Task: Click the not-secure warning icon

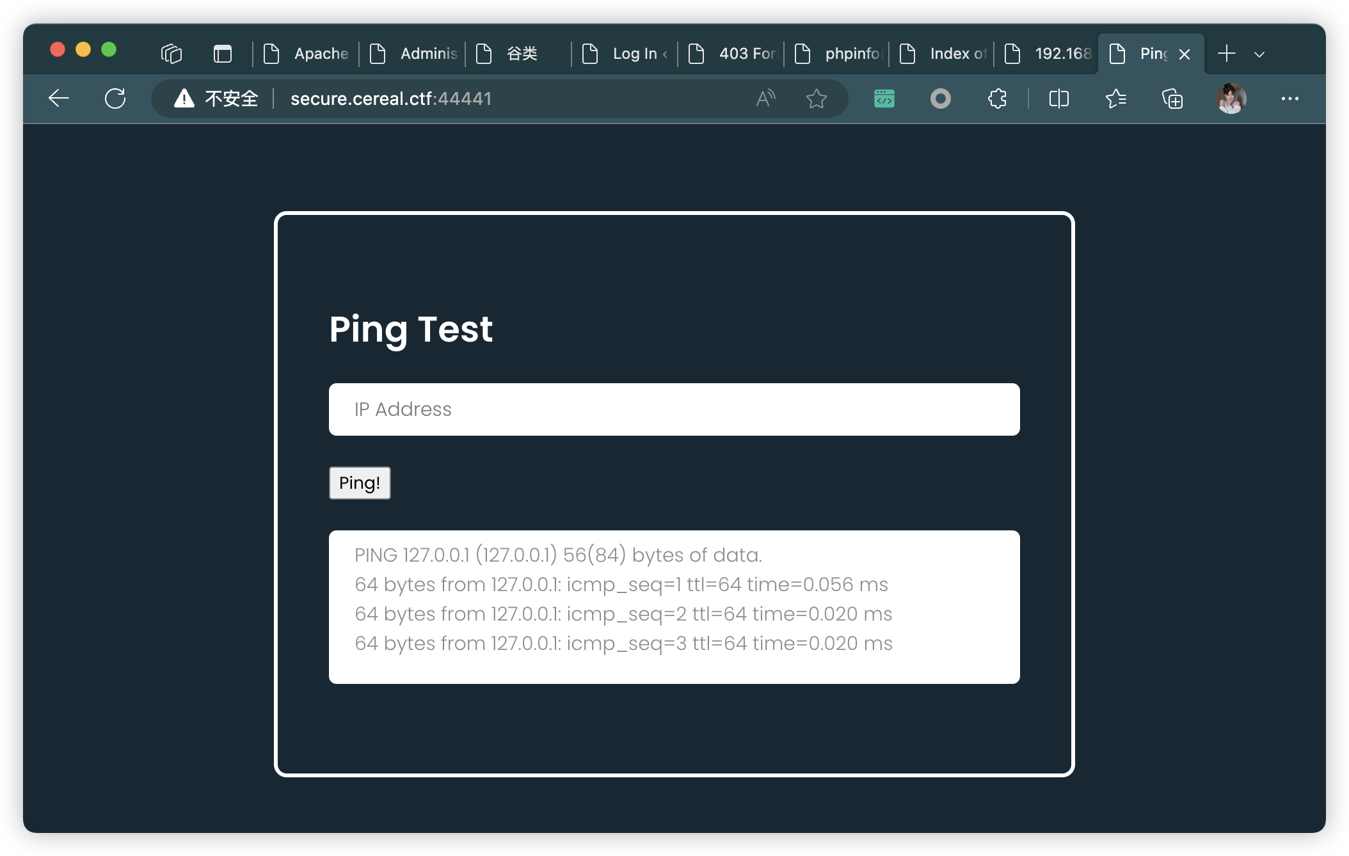Action: [x=184, y=99]
